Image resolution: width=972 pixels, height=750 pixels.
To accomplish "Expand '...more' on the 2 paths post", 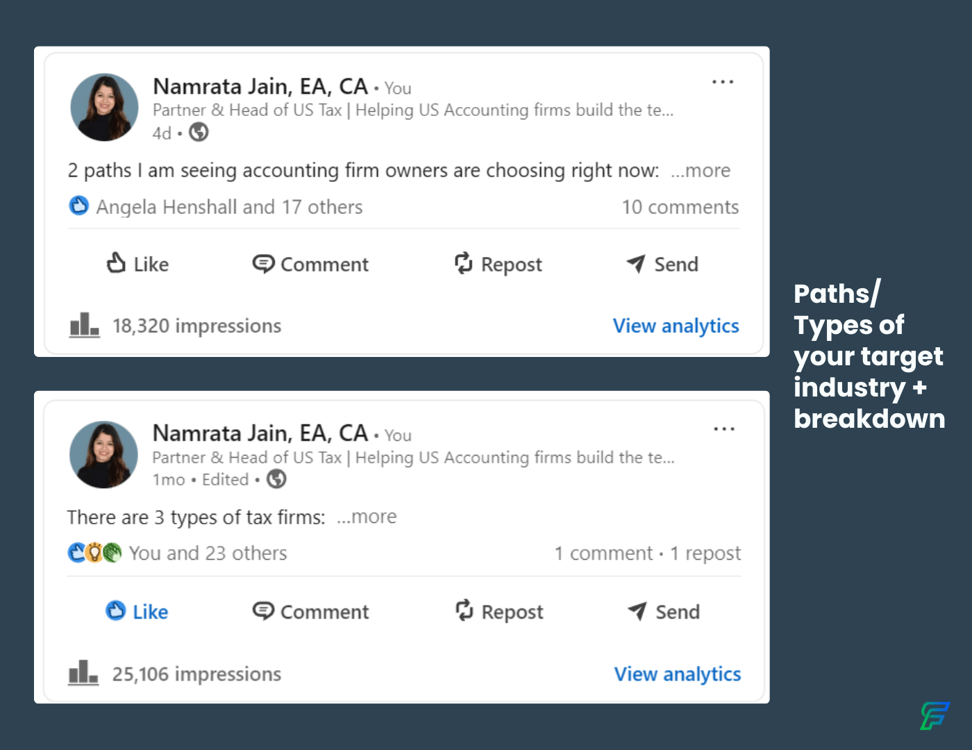I will (x=701, y=171).
